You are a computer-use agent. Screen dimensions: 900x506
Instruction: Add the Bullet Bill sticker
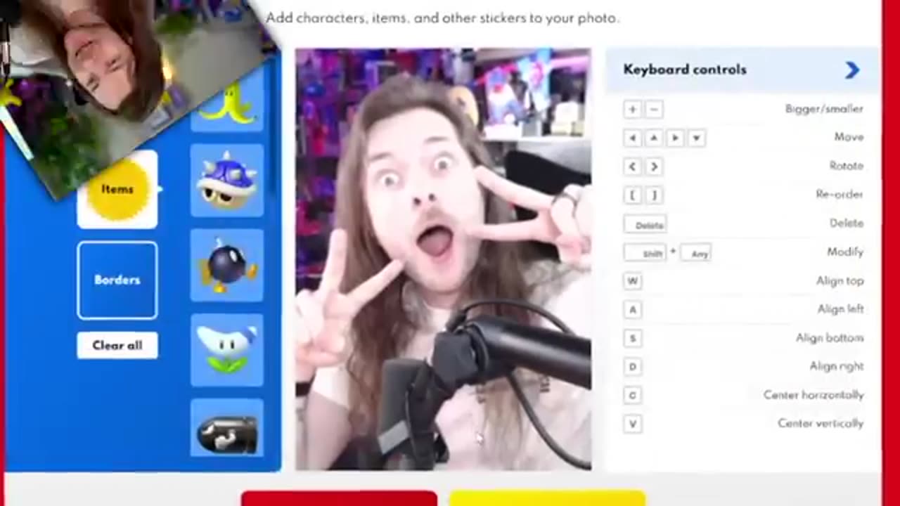click(226, 428)
